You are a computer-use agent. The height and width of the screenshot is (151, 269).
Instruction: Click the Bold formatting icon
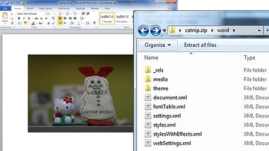click(x=19, y=18)
